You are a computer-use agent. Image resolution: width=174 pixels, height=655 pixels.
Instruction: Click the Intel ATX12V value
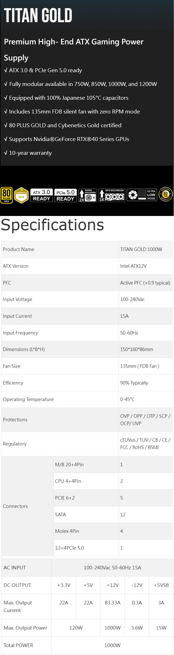(x=133, y=266)
